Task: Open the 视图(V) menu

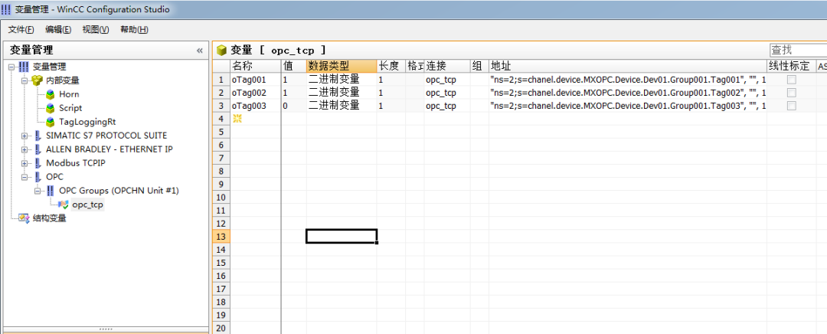Action: (96, 30)
